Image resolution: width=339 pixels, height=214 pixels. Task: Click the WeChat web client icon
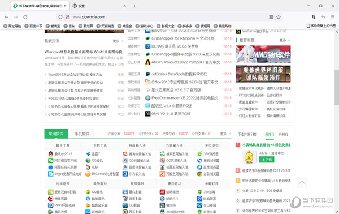pyautogui.click(x=51, y=161)
